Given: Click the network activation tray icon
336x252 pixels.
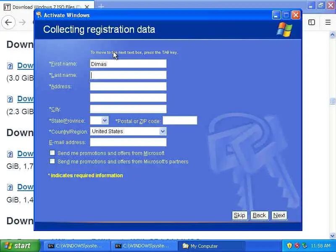Looking at the screenshot, I should [x=304, y=246].
